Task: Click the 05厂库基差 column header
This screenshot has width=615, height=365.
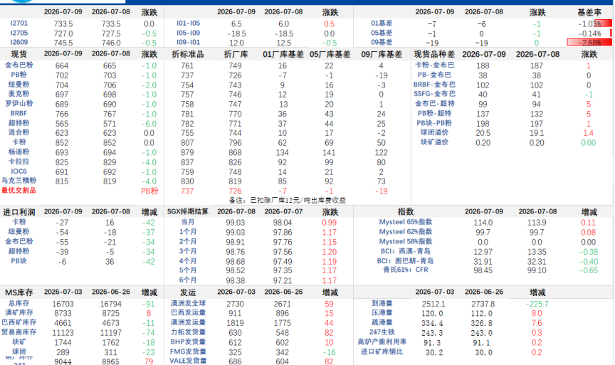Action: [x=330, y=54]
